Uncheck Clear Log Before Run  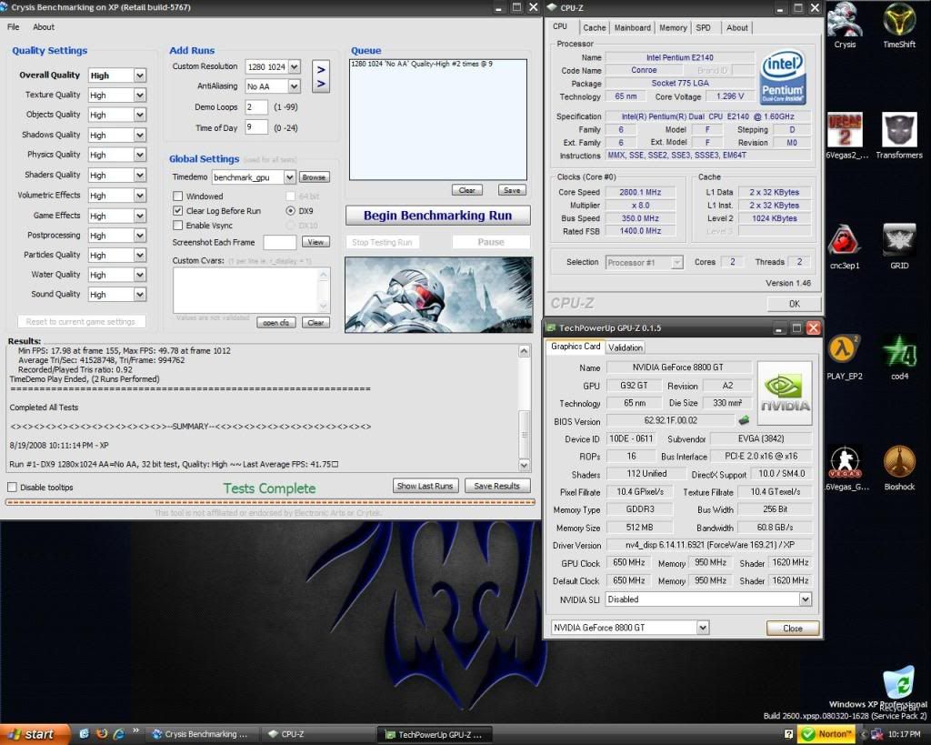pyautogui.click(x=177, y=211)
